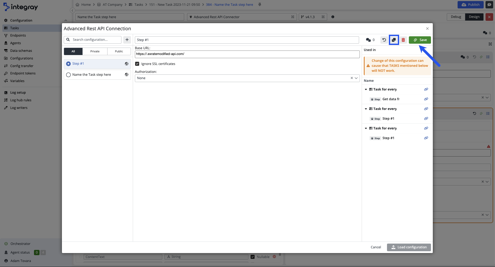Open link icon next to Get data fr step
This screenshot has height=267, width=495.
426,99
